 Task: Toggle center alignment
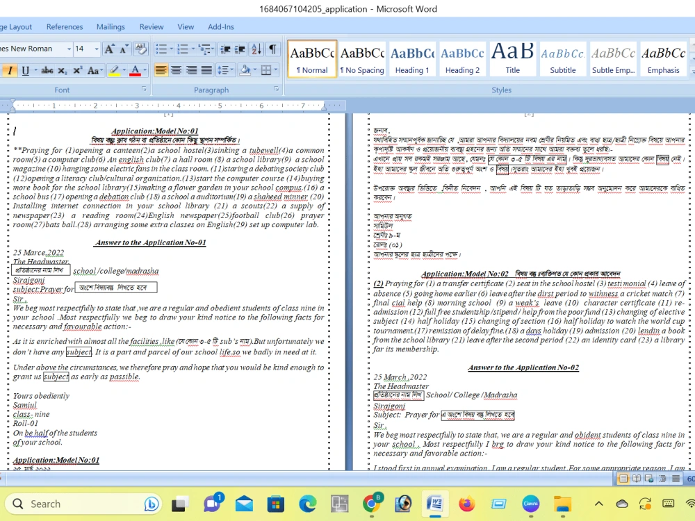(176, 70)
